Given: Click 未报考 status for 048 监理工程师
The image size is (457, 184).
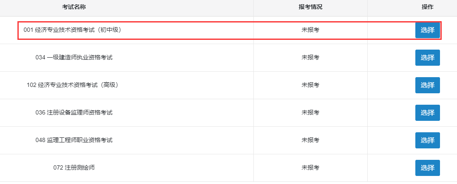Looking at the screenshot, I should tap(310, 140).
